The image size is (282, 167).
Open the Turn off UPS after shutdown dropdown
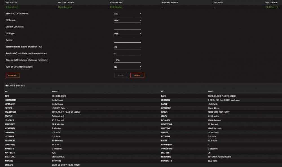[x=128, y=67]
